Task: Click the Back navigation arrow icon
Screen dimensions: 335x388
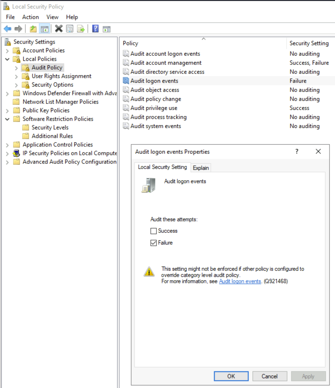Action: pos(7,29)
